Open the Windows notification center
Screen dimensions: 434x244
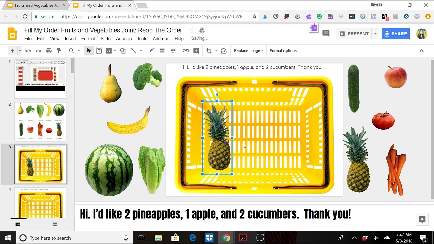pyautogui.click(x=423, y=238)
